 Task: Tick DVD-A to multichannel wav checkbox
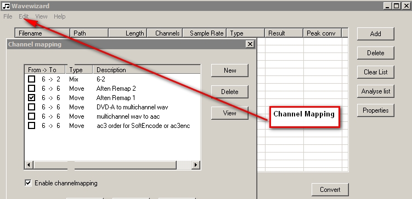tap(31, 107)
